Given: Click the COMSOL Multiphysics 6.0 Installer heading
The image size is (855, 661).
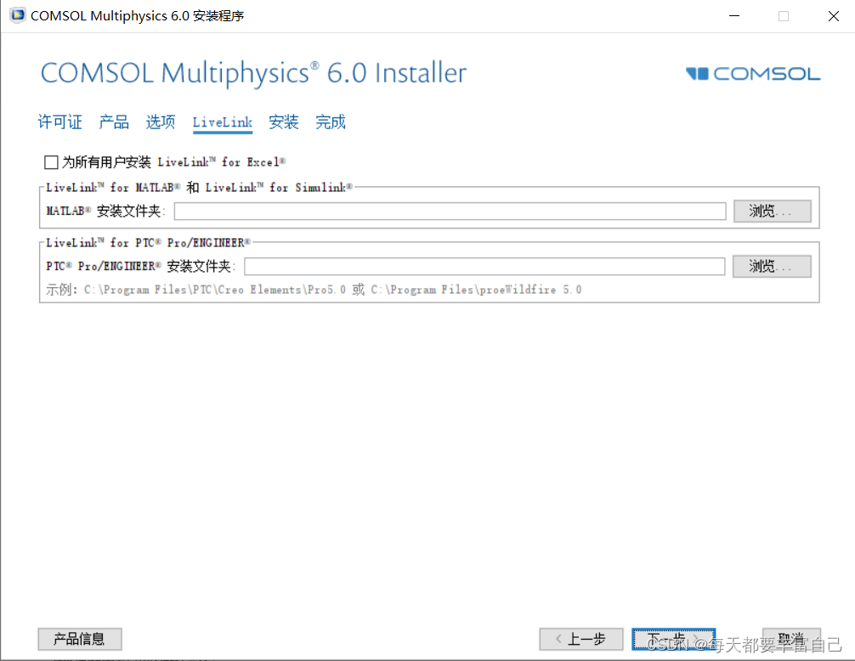Looking at the screenshot, I should [253, 73].
